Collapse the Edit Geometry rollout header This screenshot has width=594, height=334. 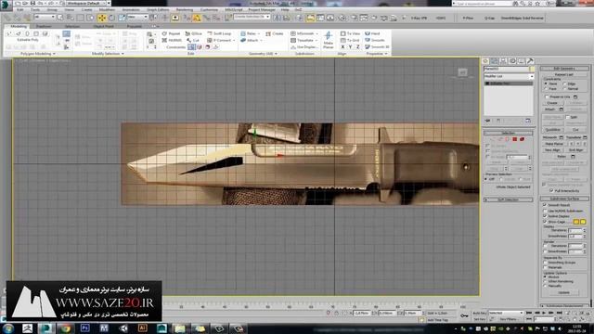(564, 69)
